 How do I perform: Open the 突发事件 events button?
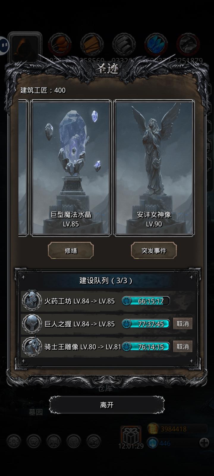click(x=154, y=250)
